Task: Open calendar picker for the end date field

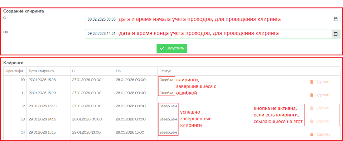Action: (336, 34)
